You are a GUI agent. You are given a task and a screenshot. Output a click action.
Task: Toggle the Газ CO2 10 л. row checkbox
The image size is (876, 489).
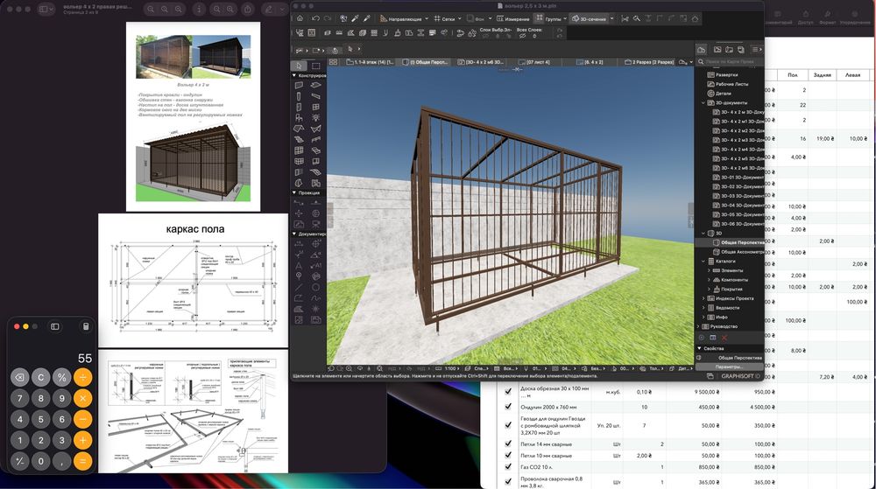coord(508,469)
